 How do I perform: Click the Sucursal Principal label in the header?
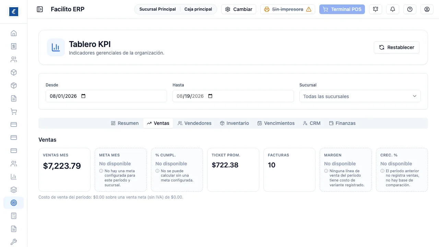click(157, 9)
